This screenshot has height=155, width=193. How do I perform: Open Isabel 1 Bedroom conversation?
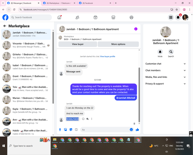pyautogui.click(x=26, y=67)
